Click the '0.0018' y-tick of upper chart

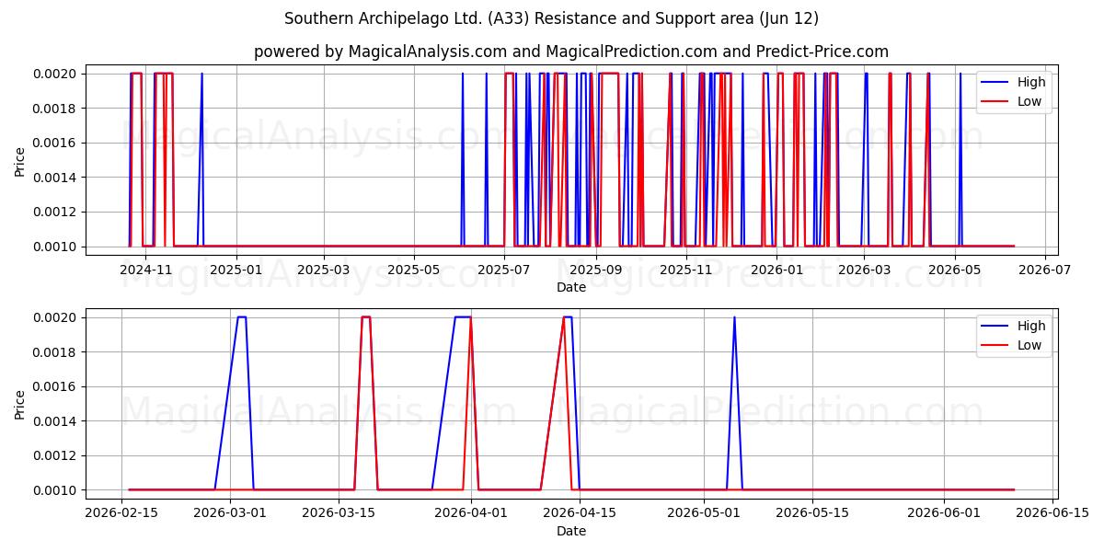click(57, 109)
